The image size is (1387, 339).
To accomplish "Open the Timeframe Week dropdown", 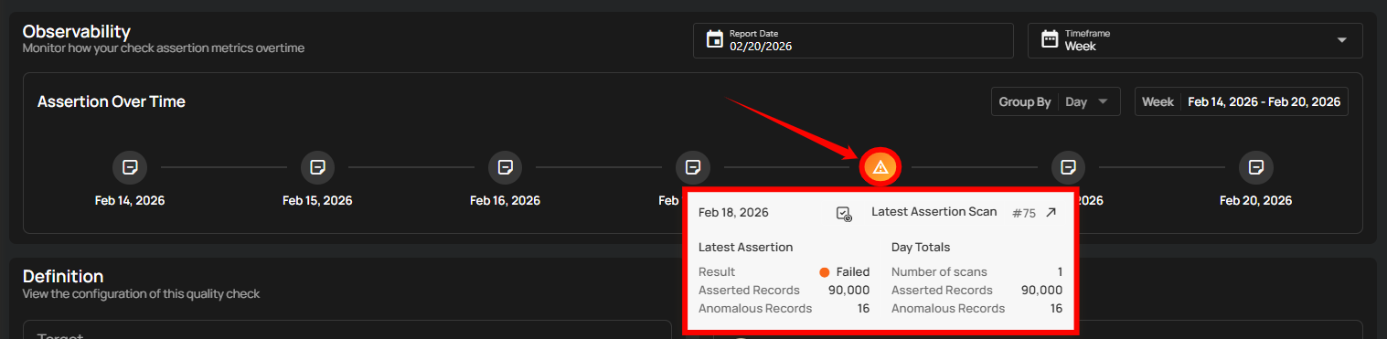I will pos(1195,40).
